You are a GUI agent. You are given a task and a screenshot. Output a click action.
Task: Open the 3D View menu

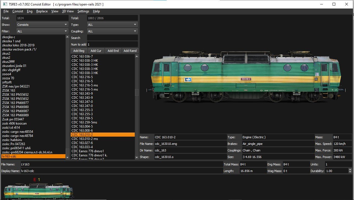[68, 11]
